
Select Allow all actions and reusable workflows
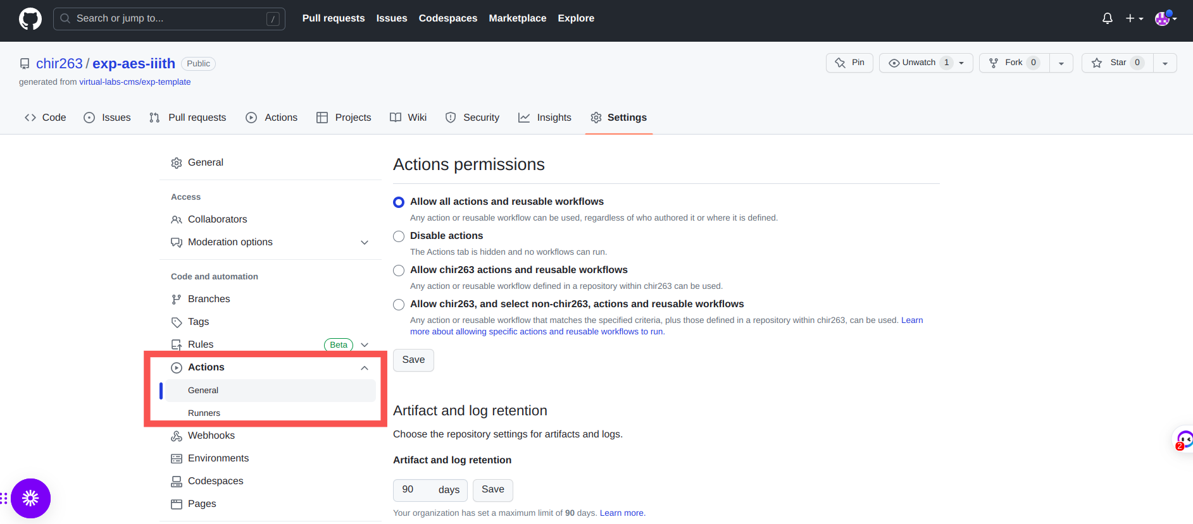point(399,202)
